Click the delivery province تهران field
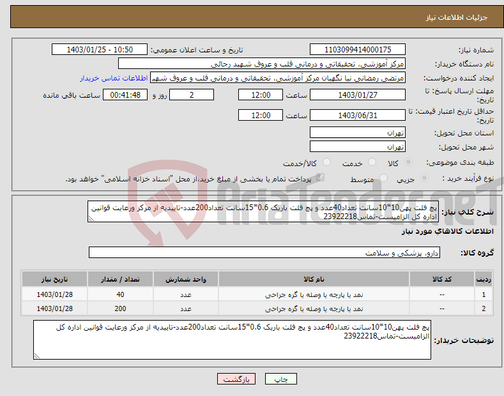Screen dimensions: 504x396 [x=358, y=132]
